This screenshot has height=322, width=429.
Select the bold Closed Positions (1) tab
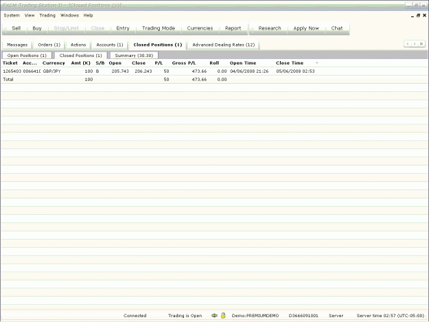[158, 45]
